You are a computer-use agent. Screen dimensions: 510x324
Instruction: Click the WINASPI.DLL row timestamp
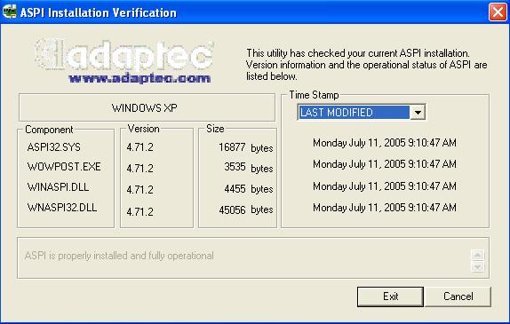[x=385, y=186]
